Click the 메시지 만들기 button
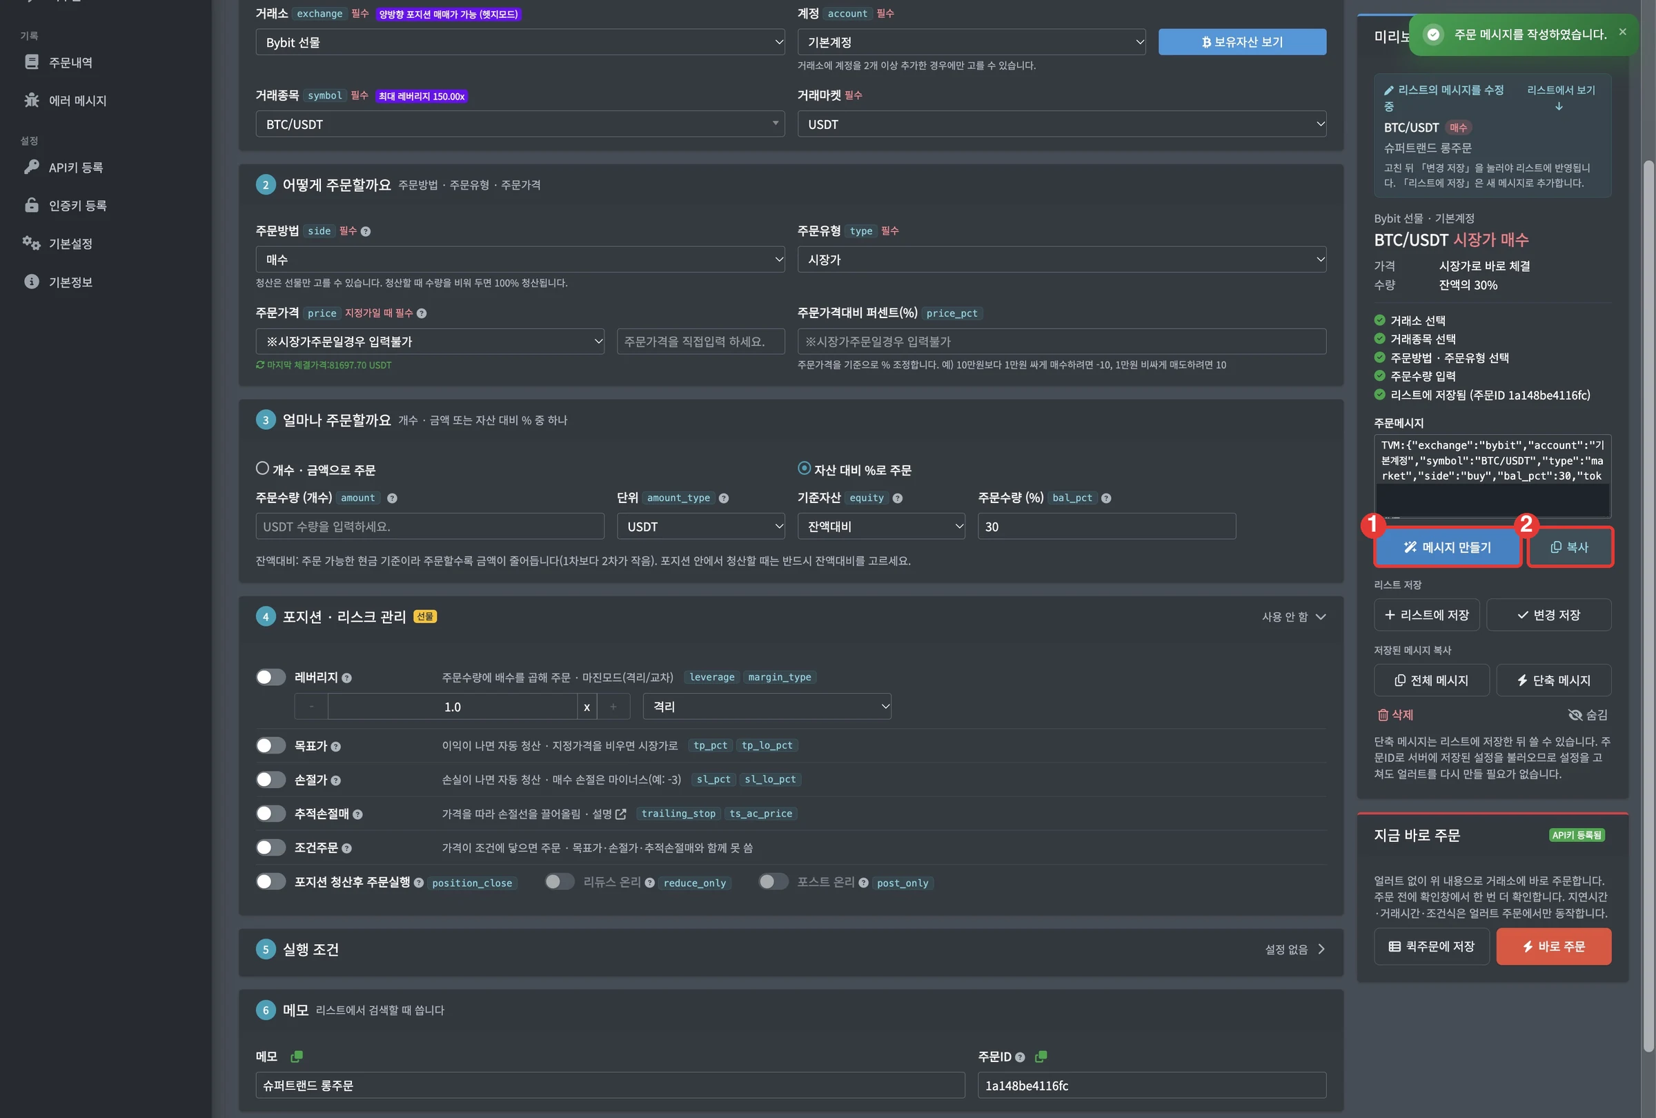Viewport: 1656px width, 1118px height. click(1447, 547)
